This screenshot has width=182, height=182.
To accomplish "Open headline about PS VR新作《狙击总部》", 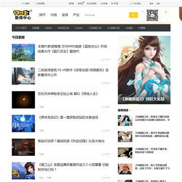I will (73, 72).
